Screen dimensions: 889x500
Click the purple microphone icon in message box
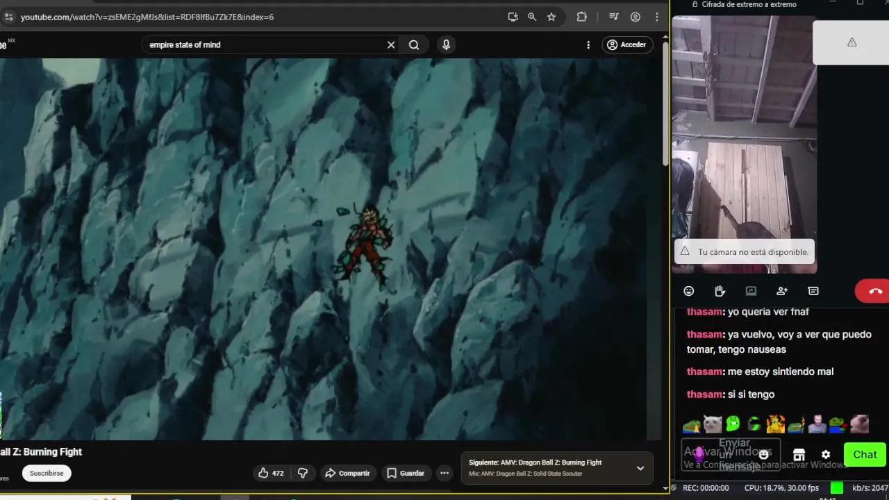click(x=699, y=454)
